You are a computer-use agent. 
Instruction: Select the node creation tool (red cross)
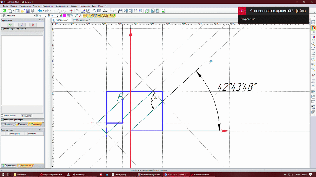(71, 11)
